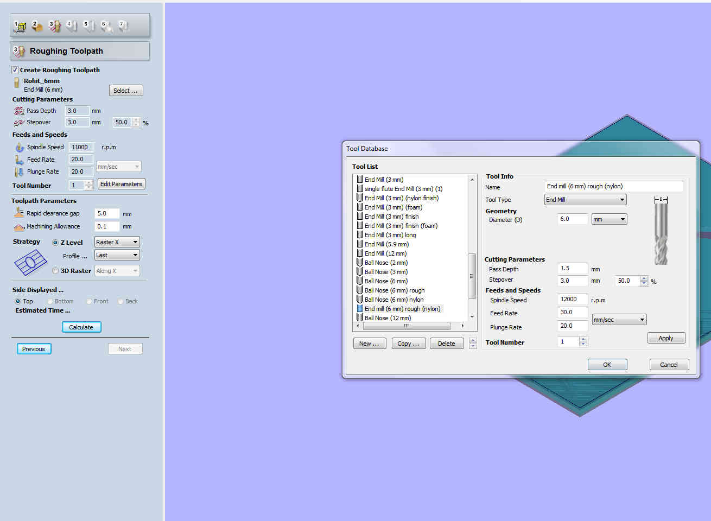
Task: Click the Stepover icon in left panel
Action: coord(19,123)
